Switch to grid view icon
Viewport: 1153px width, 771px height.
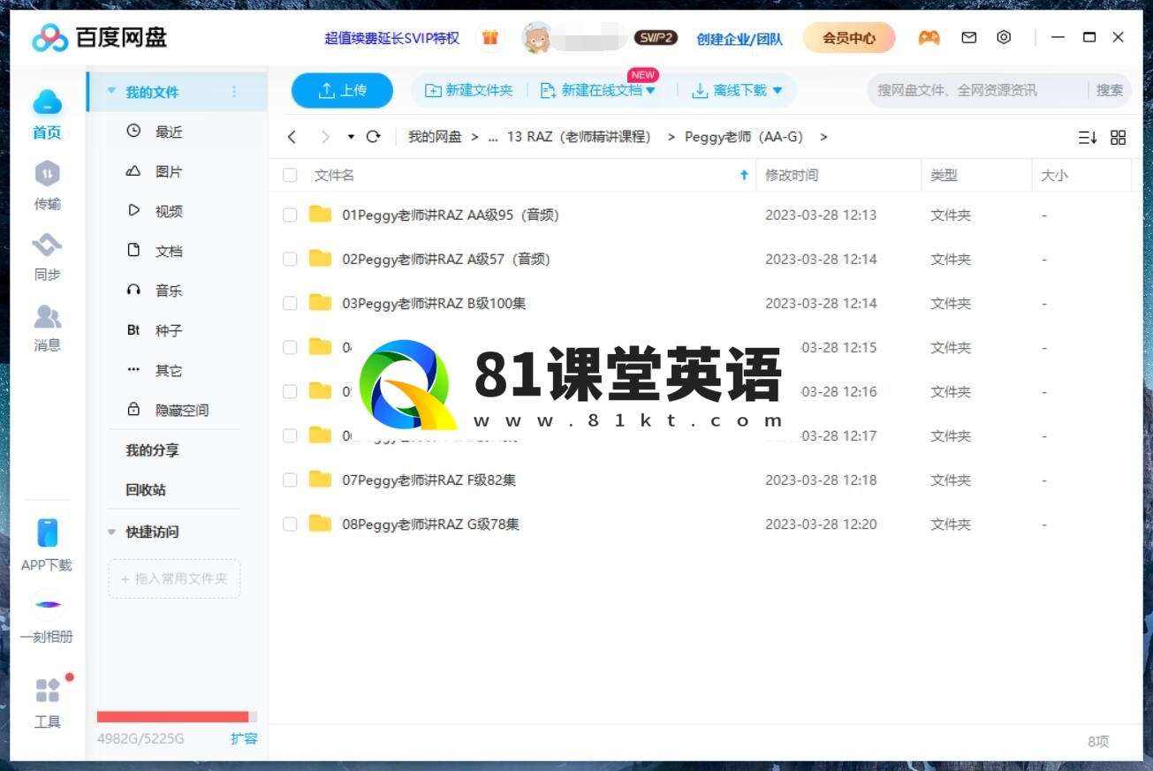tap(1119, 137)
